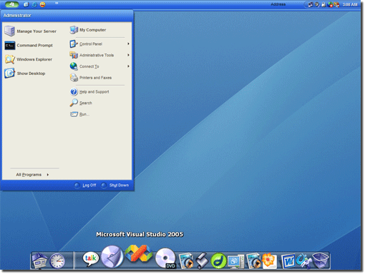Expand All Programs list
The height and width of the screenshot is (274, 365).
(x=32, y=175)
